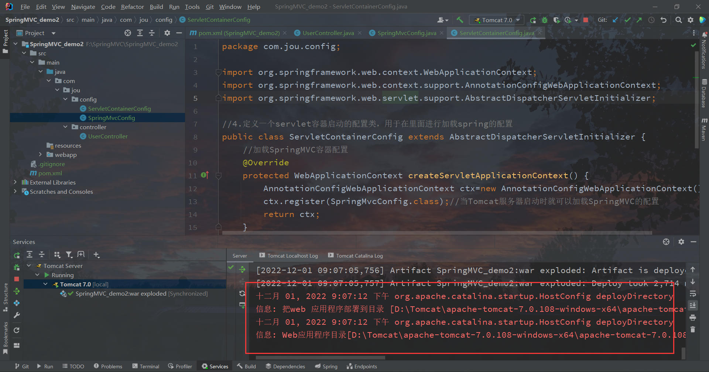Toggle scroll to end of console
Viewport: 709px width, 372px height.
tap(693, 306)
